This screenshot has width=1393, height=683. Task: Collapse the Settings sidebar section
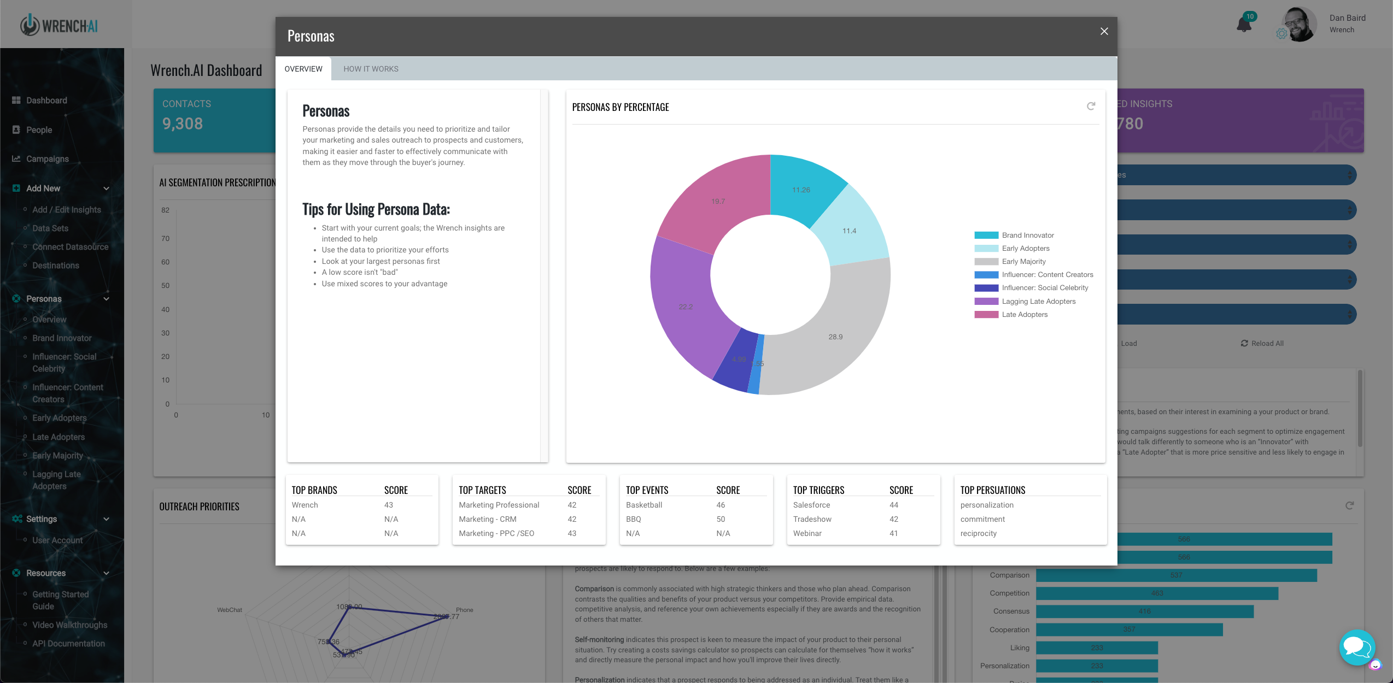[x=106, y=519]
